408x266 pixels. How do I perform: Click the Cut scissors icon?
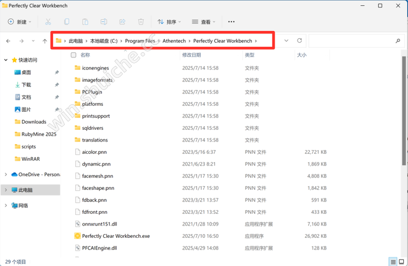pyautogui.click(x=48, y=22)
